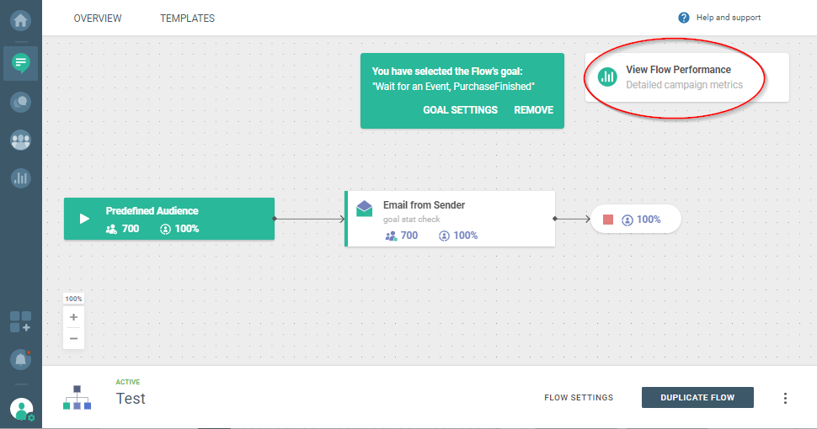Screen dimensions: 817x429
Task: Switch to the Overview tab
Action: coord(98,19)
